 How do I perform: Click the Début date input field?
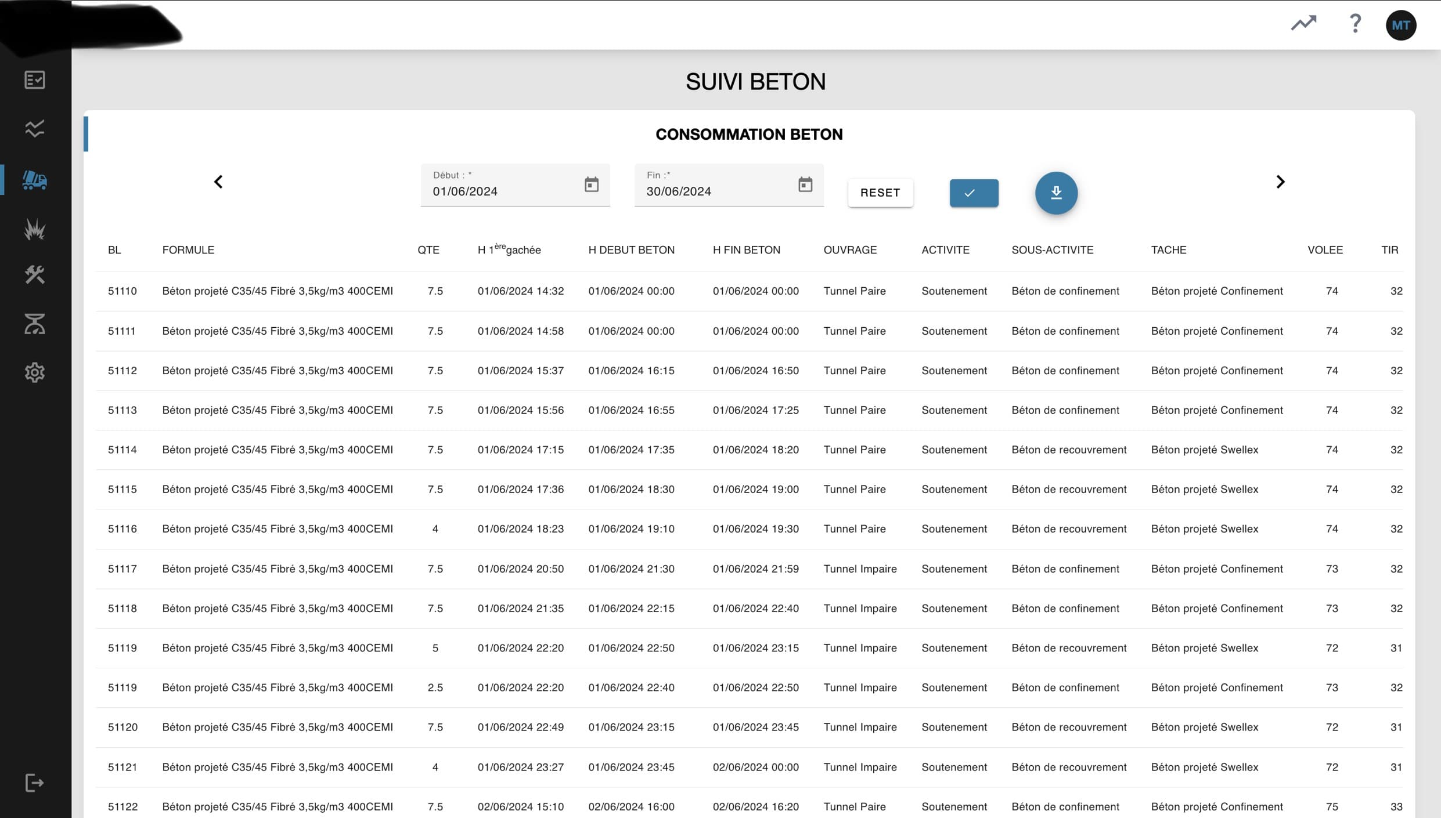point(499,191)
